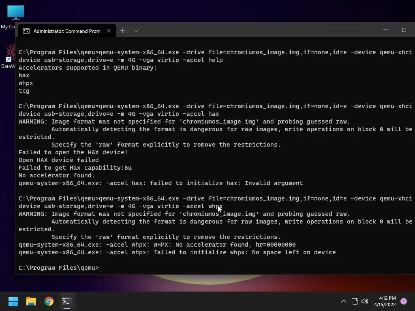Open network status tray icon
This screenshot has width=415, height=311.
[355, 301]
